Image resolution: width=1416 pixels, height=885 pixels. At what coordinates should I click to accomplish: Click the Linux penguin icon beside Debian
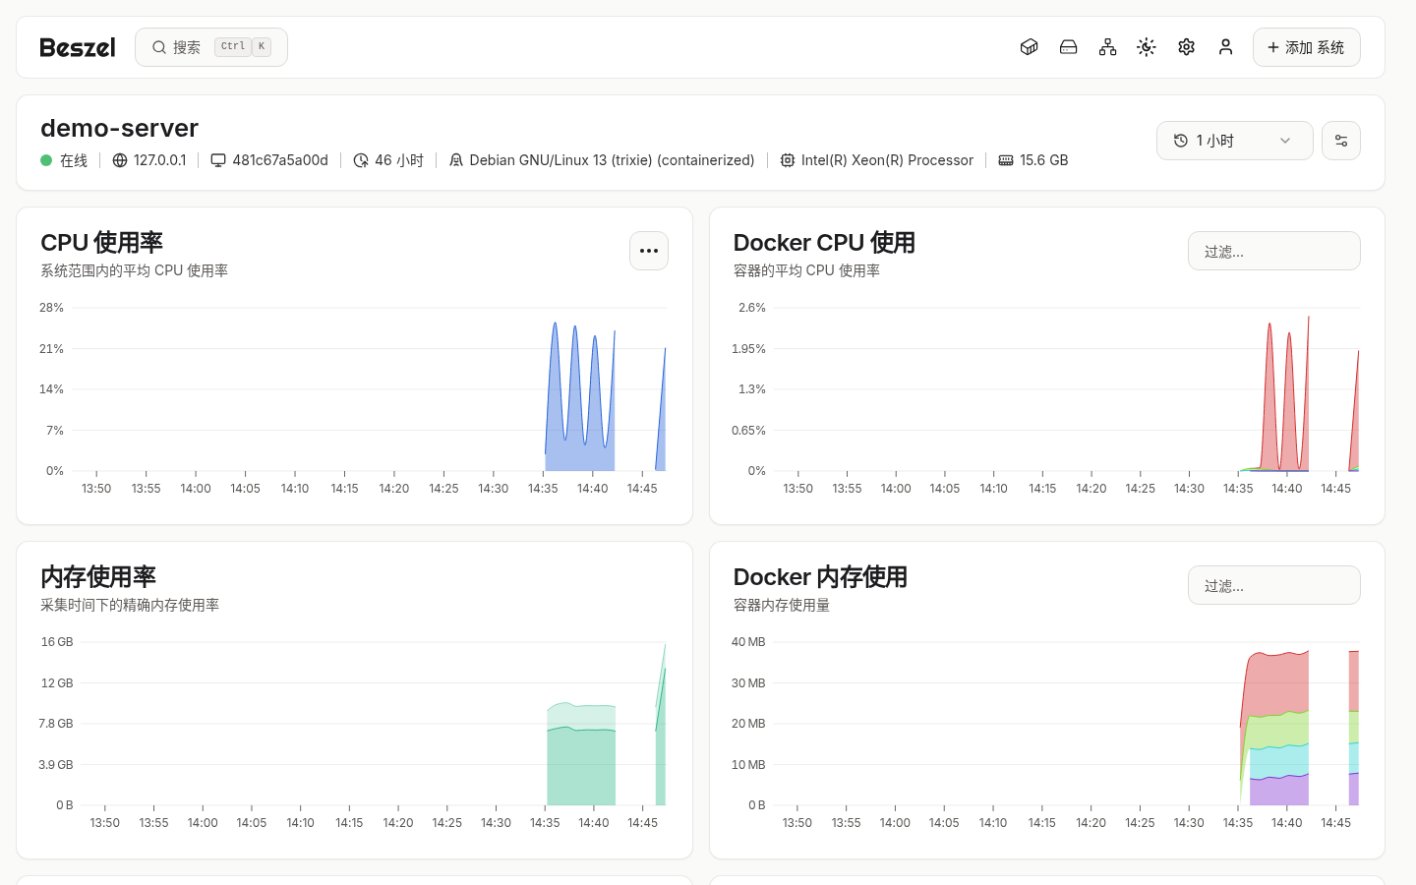(x=456, y=160)
